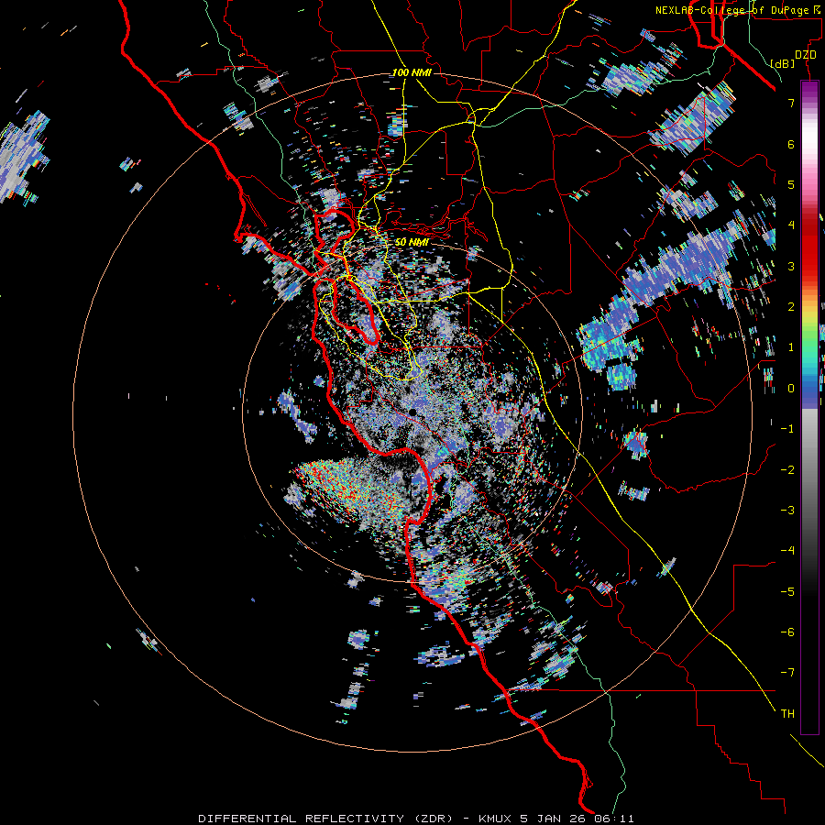Click the 100 NMI range ring label

412,72
